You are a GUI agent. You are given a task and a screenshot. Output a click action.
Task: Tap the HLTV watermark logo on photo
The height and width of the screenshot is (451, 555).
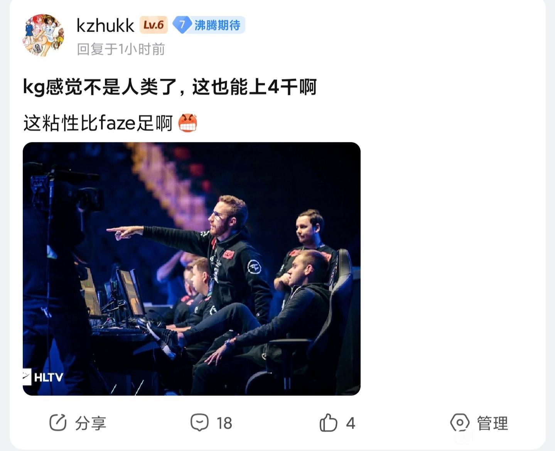pos(43,377)
